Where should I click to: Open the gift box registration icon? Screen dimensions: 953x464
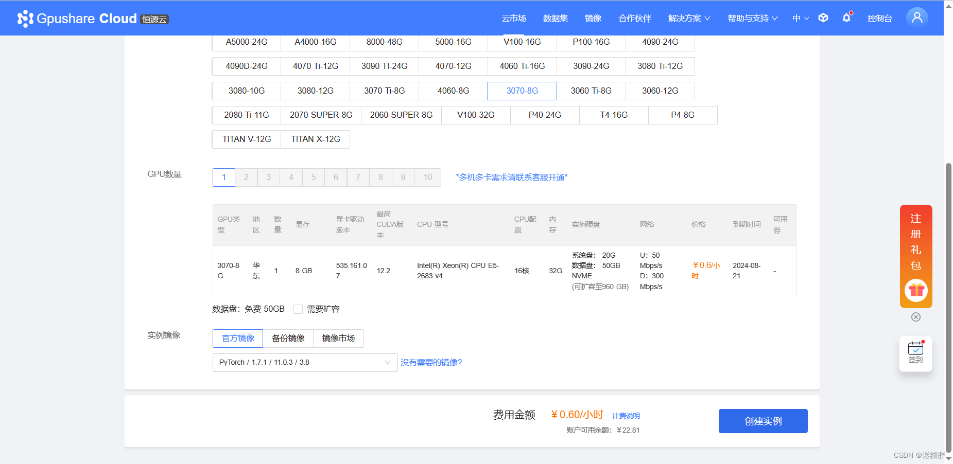click(916, 291)
